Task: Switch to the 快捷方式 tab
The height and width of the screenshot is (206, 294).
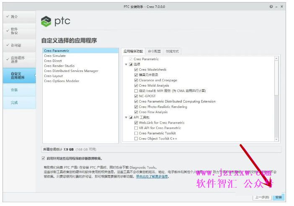Action: click(x=172, y=51)
